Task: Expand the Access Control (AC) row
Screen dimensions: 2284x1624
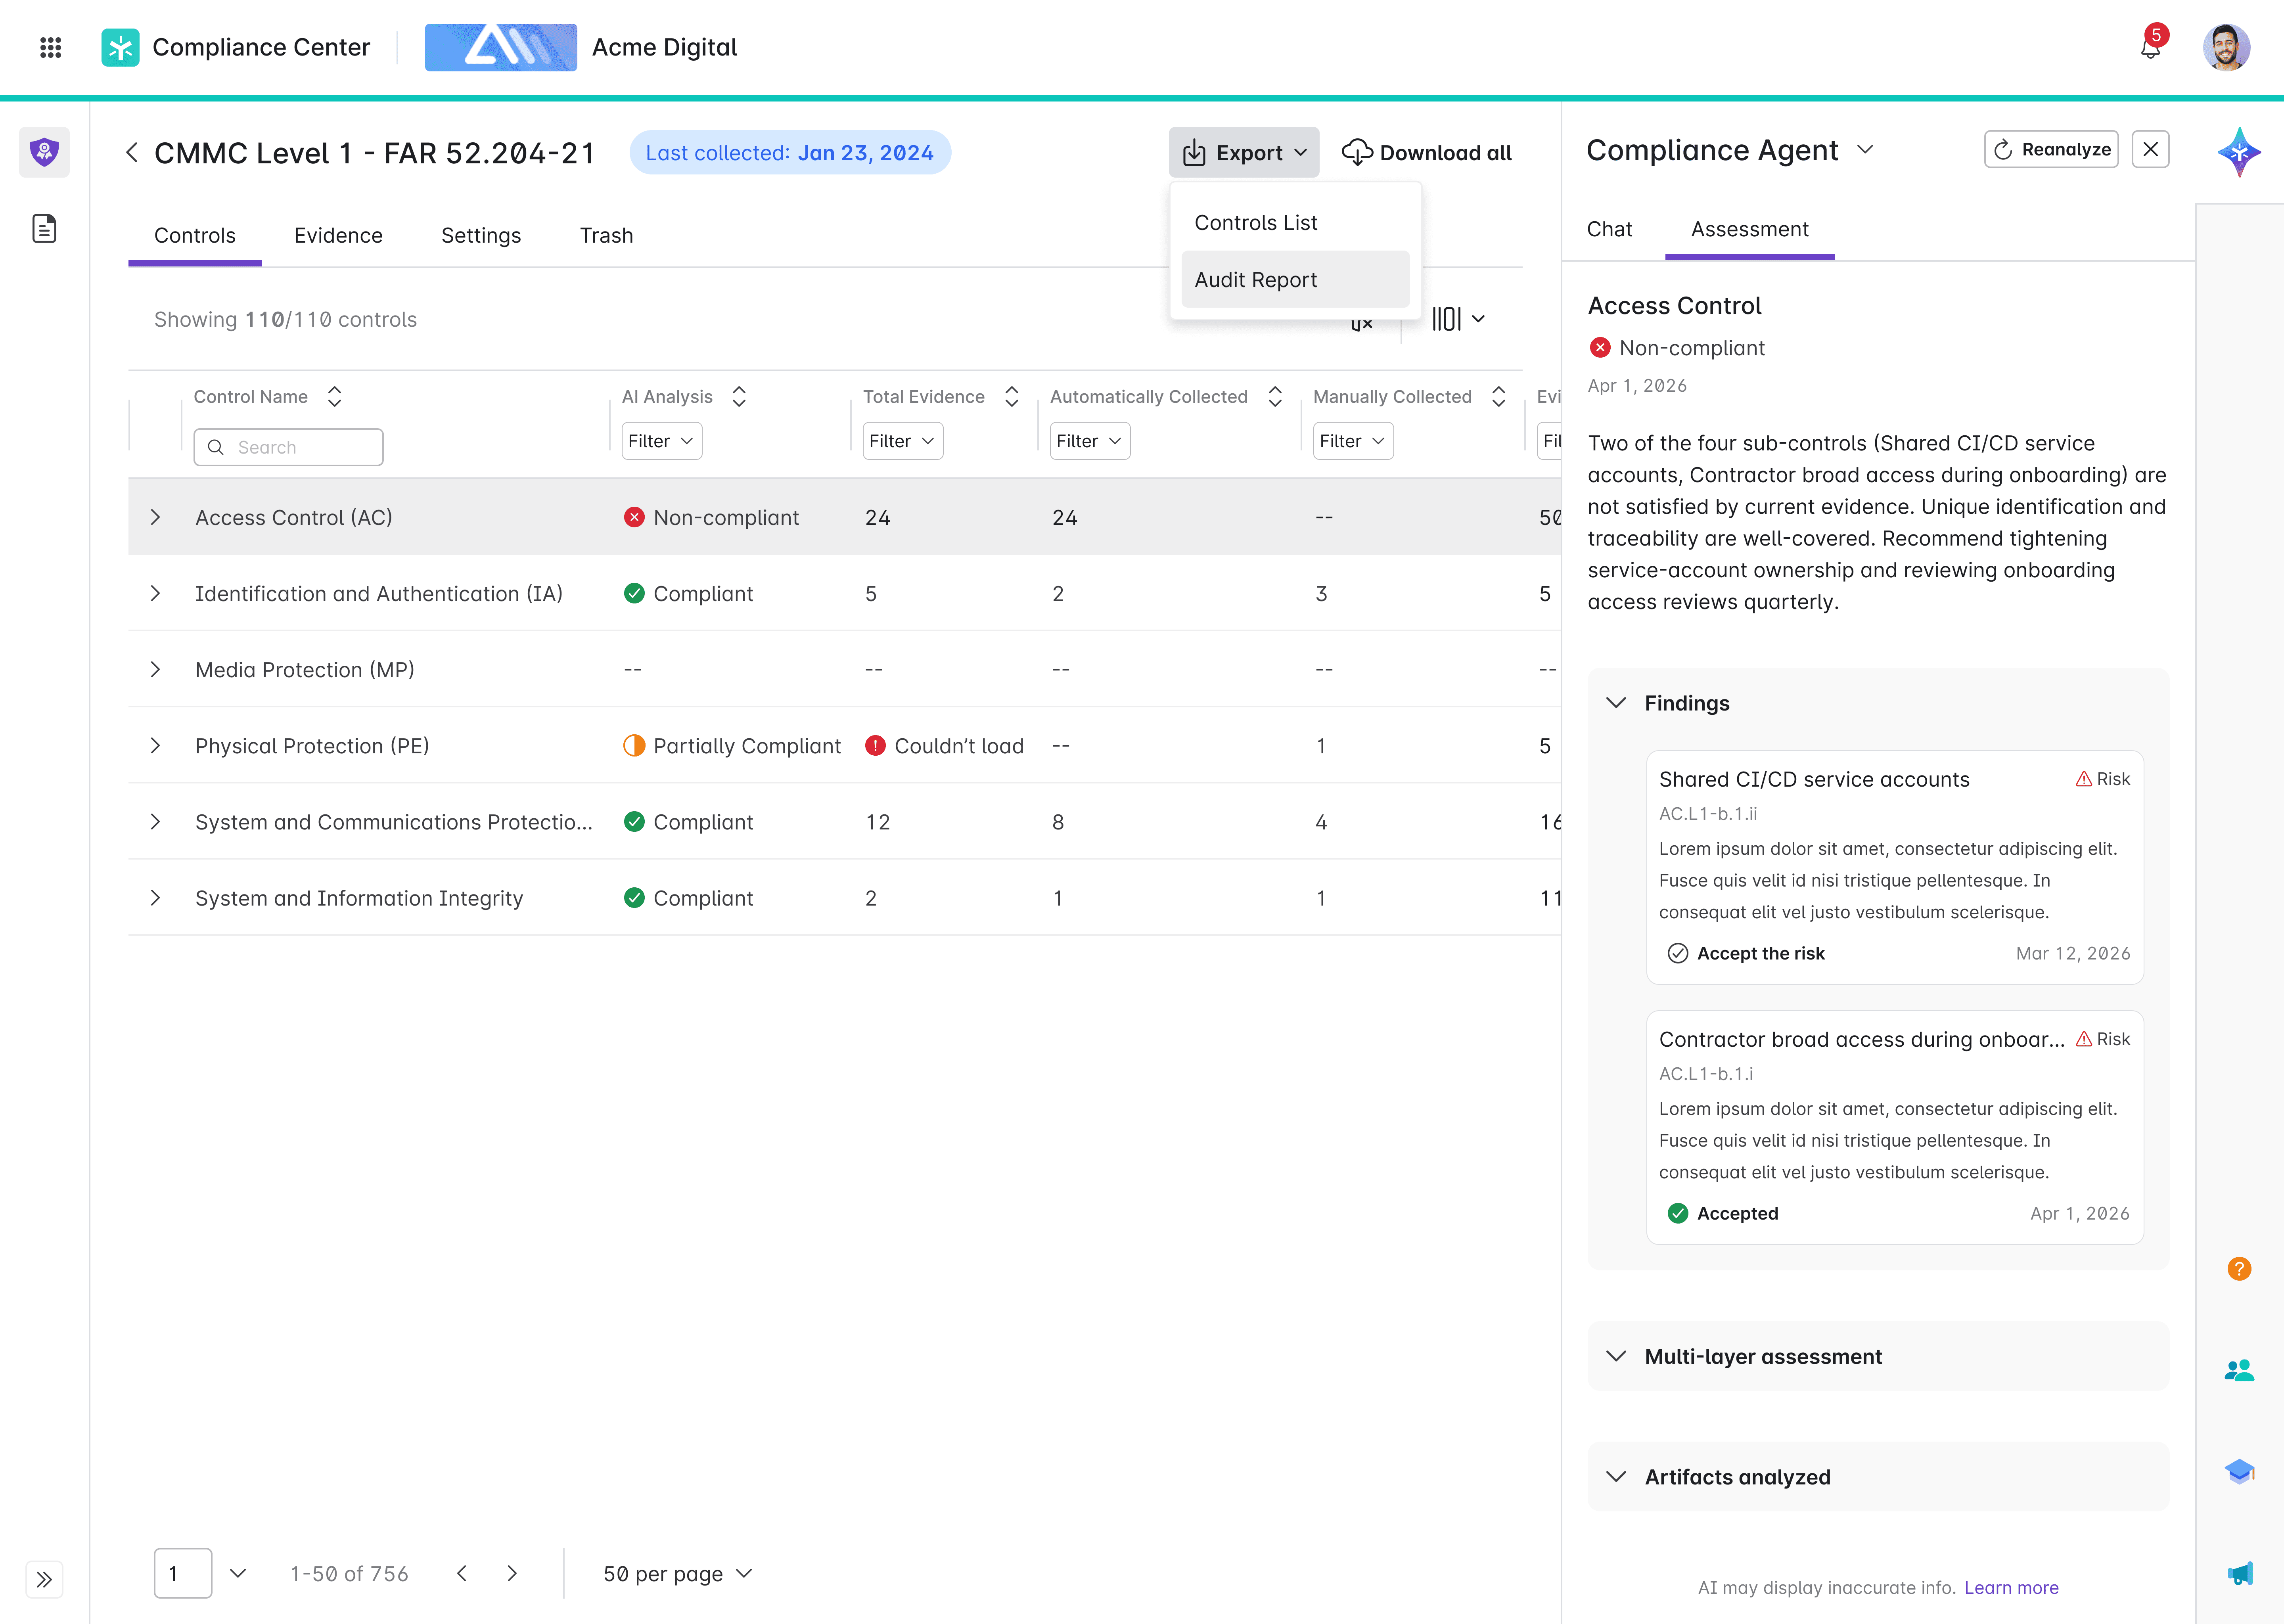Action: click(155, 517)
